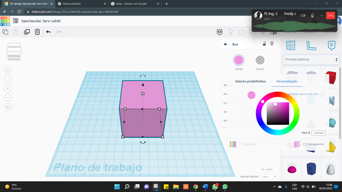Viewport: 342px width, 192px height.
Task: Delete the selected box
Action: tap(37, 32)
